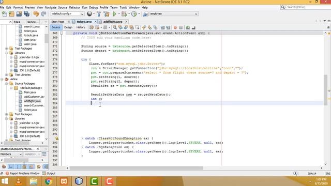The height and width of the screenshot is (186, 331).
Task: Click the editor horizontal scrollbar thumb
Action: [x=136, y=168]
